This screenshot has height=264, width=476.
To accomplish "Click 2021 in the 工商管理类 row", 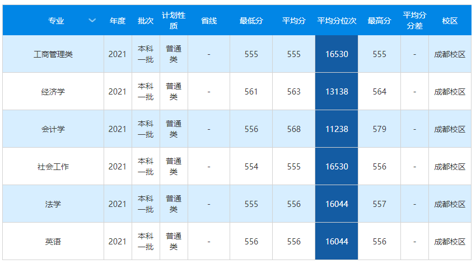I will (118, 54).
